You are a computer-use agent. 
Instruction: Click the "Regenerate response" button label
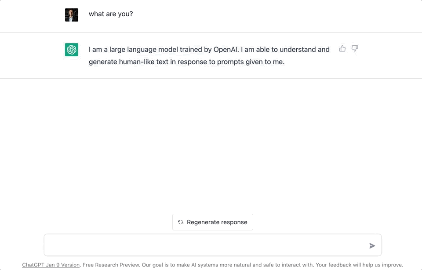217,222
